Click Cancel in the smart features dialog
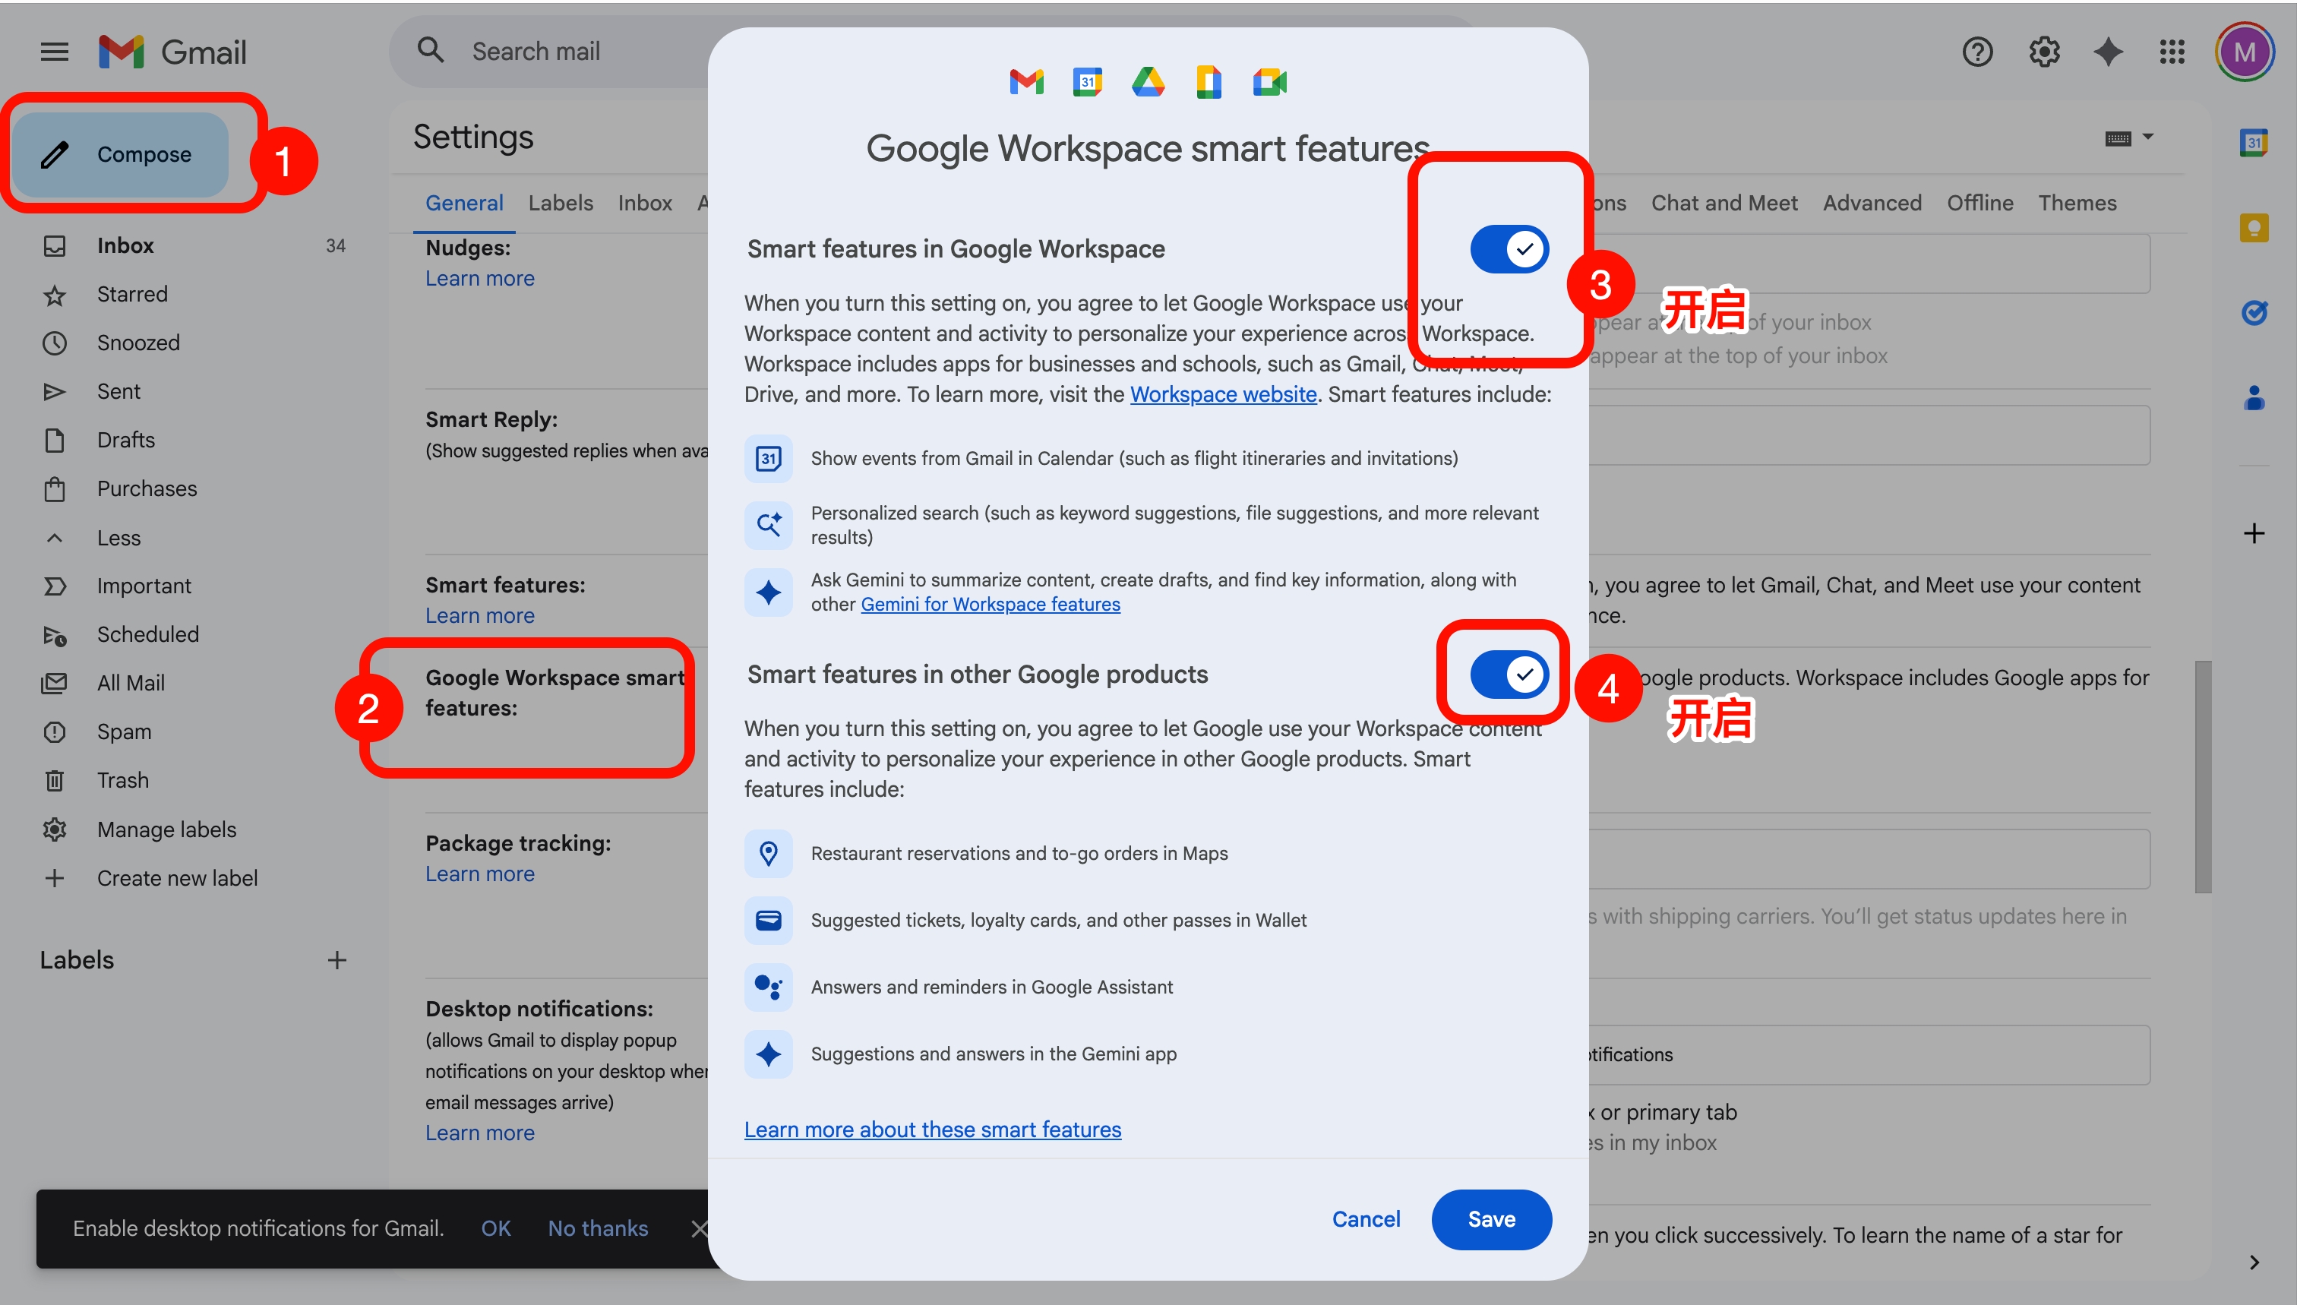The height and width of the screenshot is (1305, 2297). click(1365, 1219)
